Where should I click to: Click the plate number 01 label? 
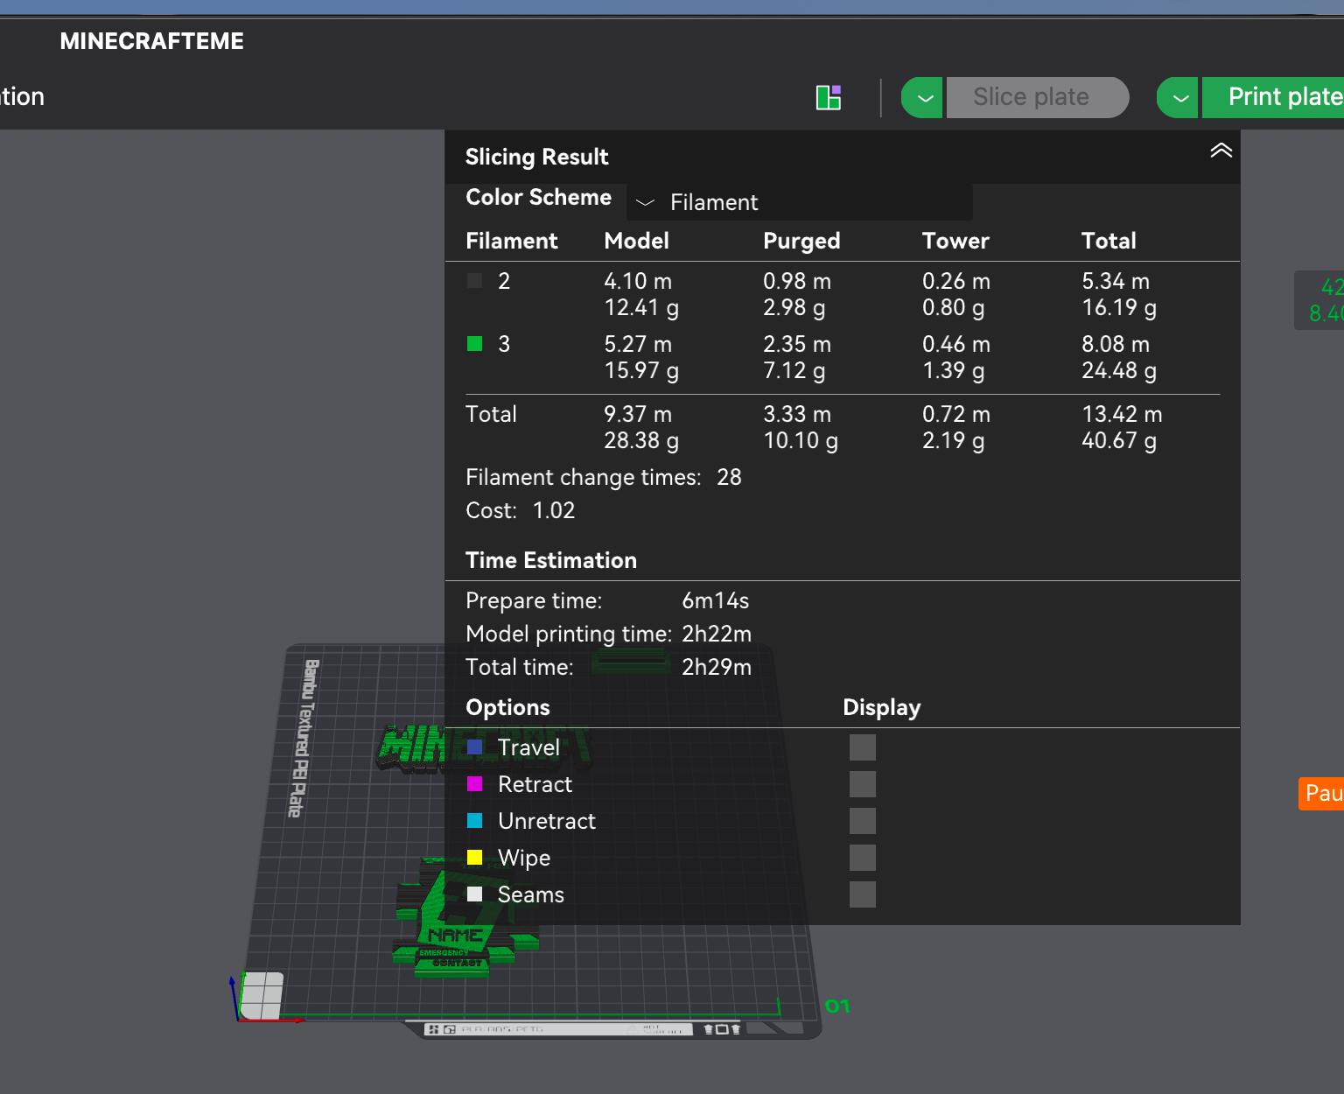[837, 1006]
